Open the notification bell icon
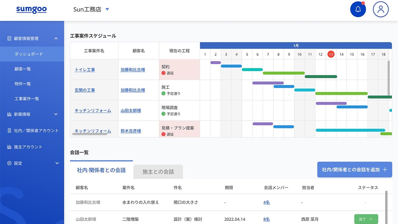Image resolution: width=398 pixels, height=224 pixels. 358,9
